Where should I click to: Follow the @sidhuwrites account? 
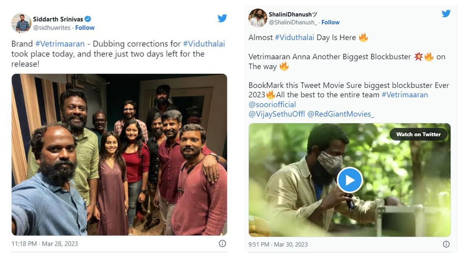[85, 28]
